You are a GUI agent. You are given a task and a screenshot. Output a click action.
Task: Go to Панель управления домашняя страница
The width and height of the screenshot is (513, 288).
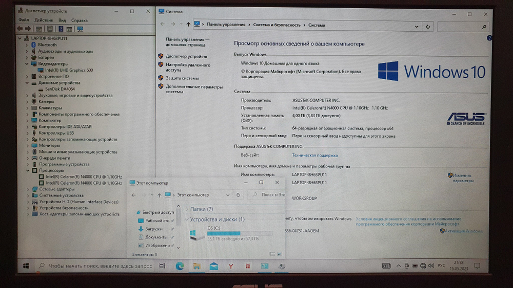(x=187, y=42)
